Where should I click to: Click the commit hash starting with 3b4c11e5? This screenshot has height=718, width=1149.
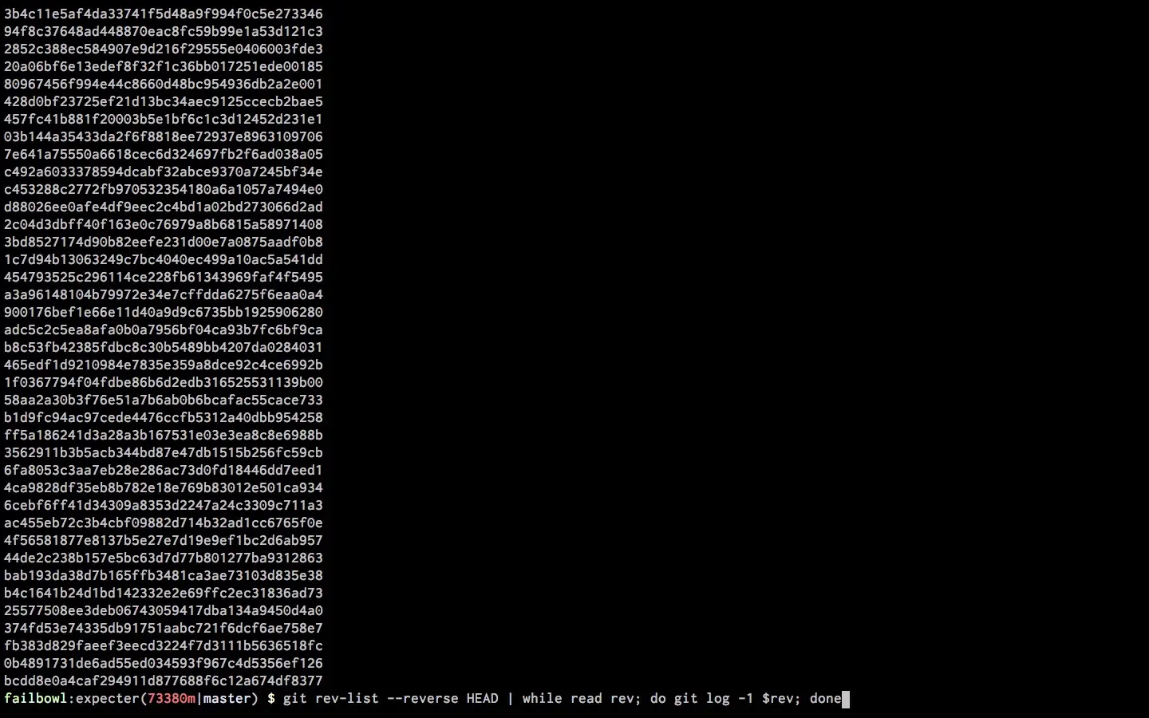[164, 14]
